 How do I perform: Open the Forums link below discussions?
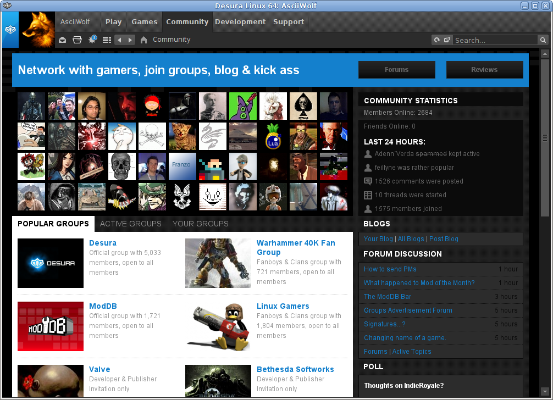375,352
